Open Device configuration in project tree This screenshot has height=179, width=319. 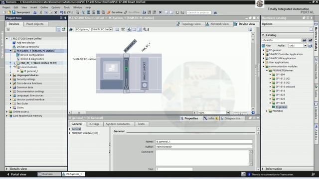[32, 55]
